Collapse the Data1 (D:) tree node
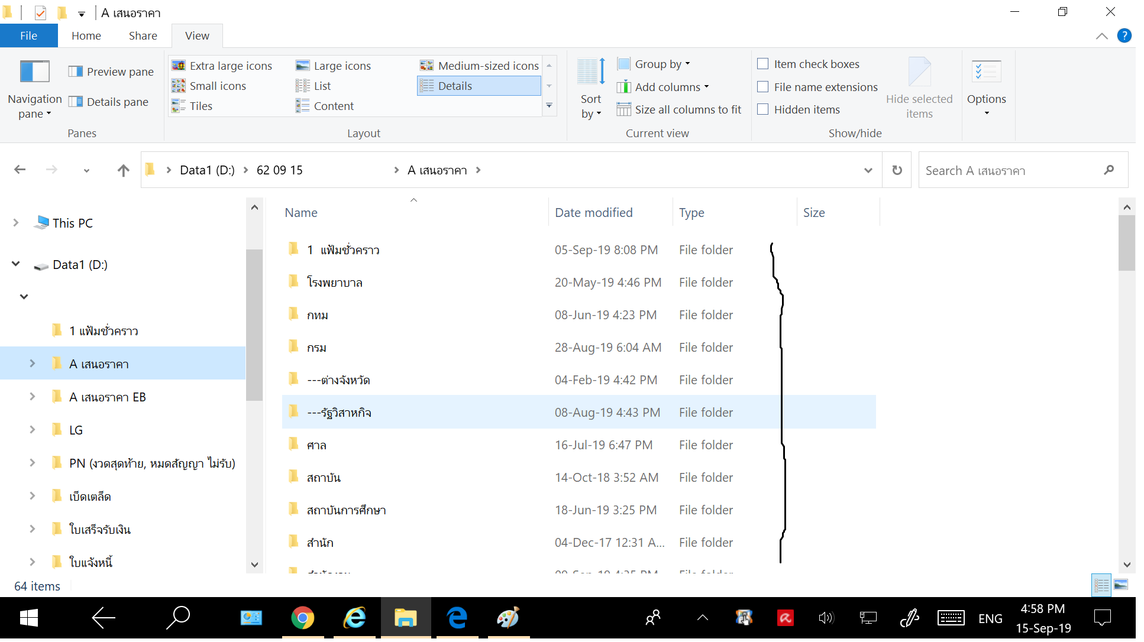The height and width of the screenshot is (642, 1144). [16, 264]
